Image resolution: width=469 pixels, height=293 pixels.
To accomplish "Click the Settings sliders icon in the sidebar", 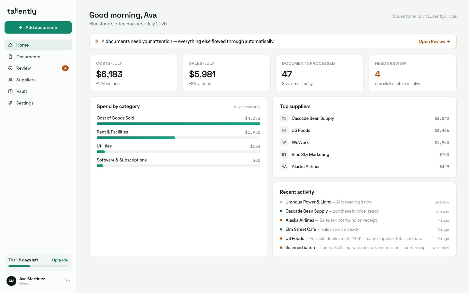I will tap(10, 103).
